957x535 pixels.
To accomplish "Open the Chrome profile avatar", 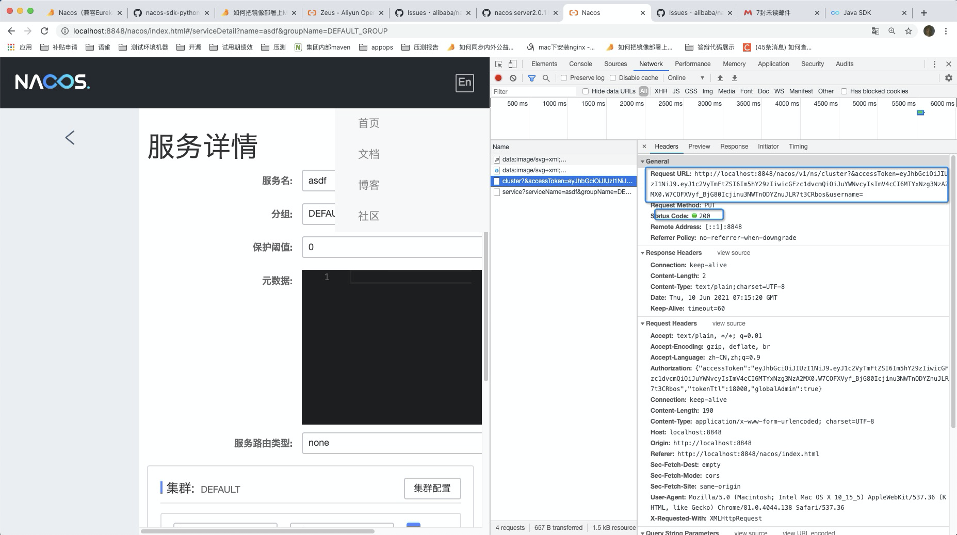I will 929,31.
